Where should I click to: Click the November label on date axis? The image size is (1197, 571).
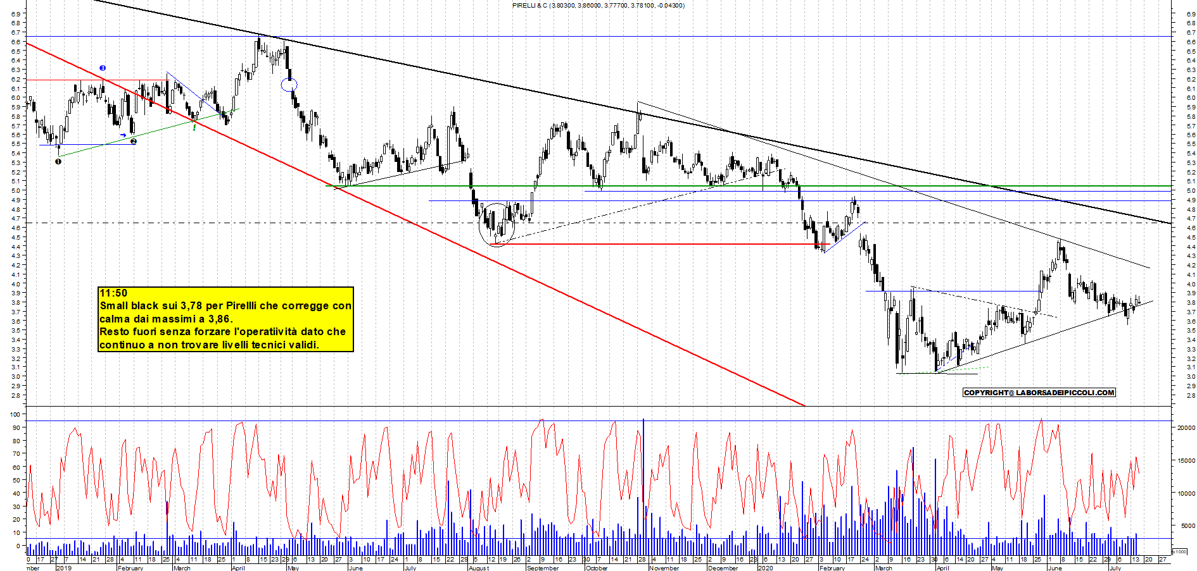coord(664,568)
